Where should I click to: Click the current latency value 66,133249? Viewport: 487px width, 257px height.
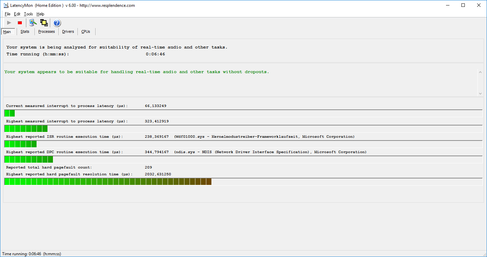(x=156, y=106)
